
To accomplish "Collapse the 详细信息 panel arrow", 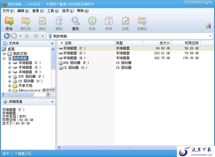I will click(x=52, y=102).
